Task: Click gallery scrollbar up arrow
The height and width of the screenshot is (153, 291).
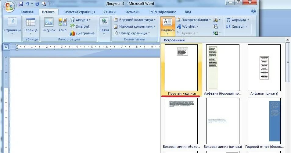Action: (288, 40)
